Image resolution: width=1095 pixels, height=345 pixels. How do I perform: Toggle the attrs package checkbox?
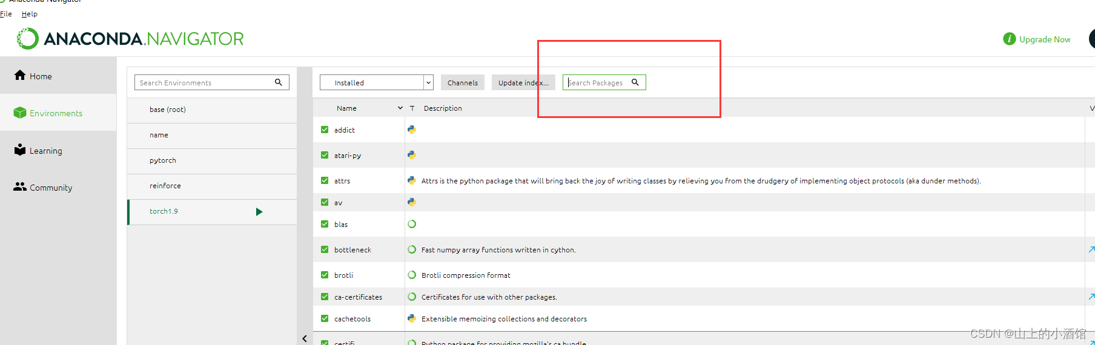tap(325, 180)
